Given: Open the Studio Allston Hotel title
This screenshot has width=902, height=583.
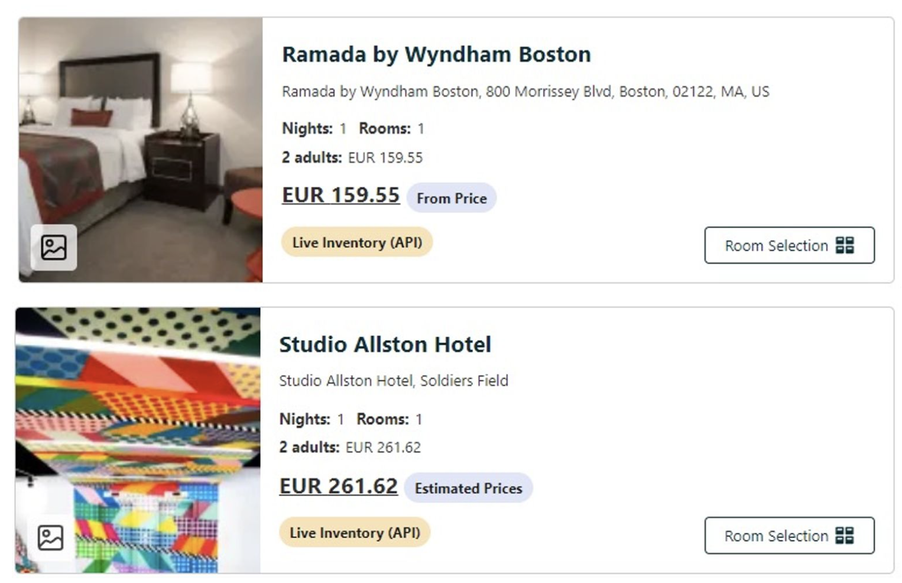Looking at the screenshot, I should click(x=385, y=344).
